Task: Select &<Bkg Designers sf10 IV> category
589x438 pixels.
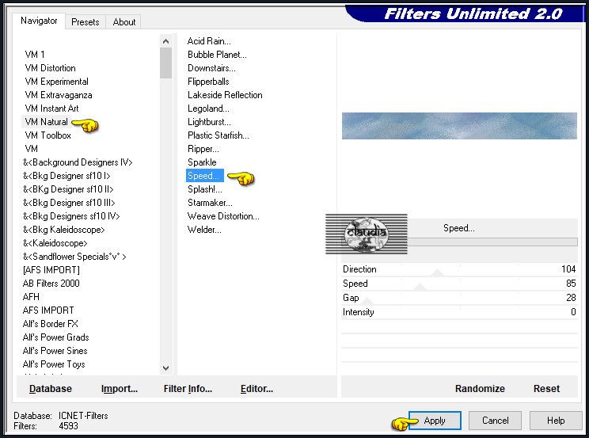Action: pos(71,216)
